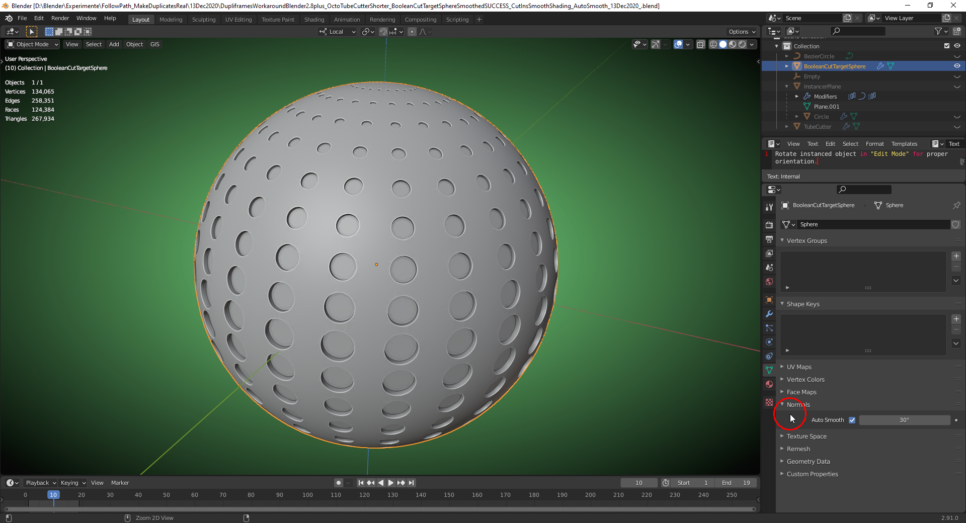
Task: Toggle the Auto Smooth checkbox
Action: point(852,420)
